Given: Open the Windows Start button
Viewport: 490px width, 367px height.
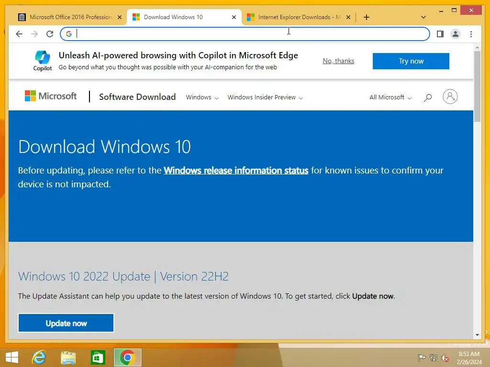Looking at the screenshot, I should click(12, 357).
